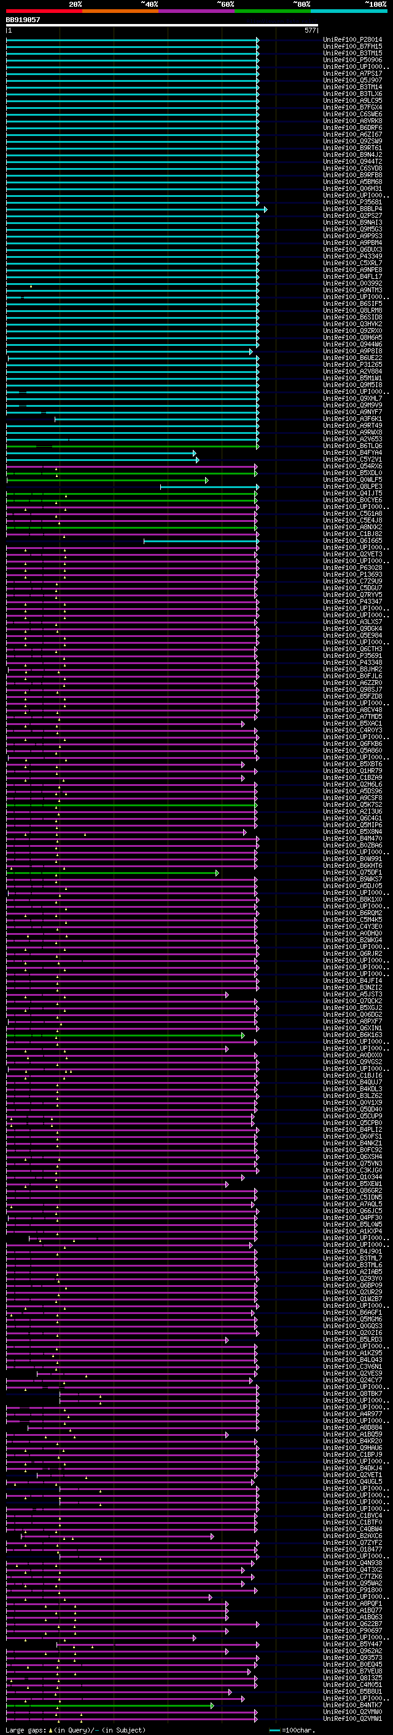
Task: Select the UniRef100_B8BLP4 label
Action: pos(352,209)
